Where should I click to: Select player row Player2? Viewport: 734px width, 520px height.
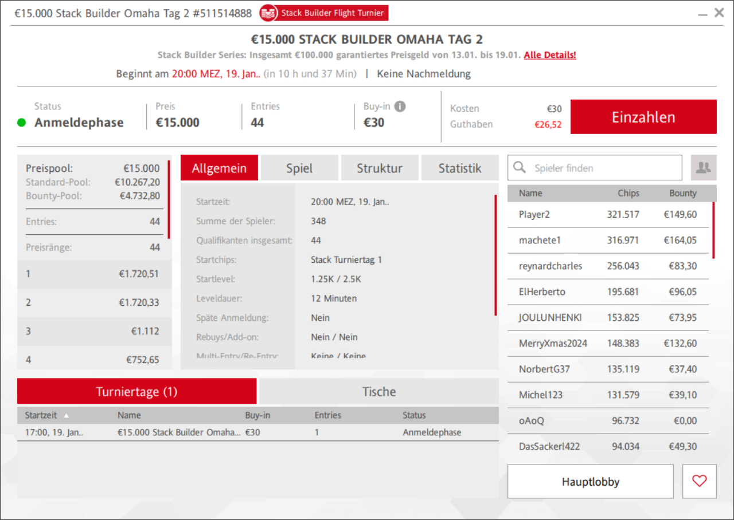[x=608, y=215]
